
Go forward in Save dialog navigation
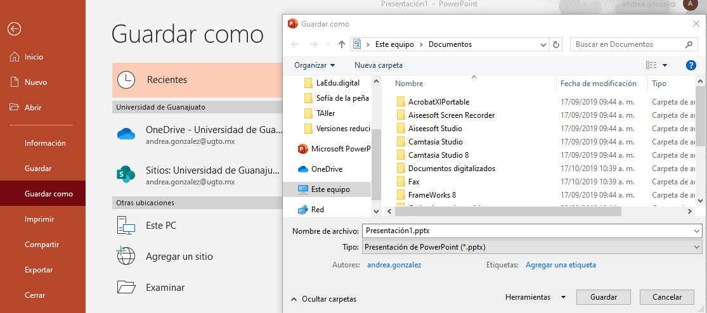click(313, 44)
